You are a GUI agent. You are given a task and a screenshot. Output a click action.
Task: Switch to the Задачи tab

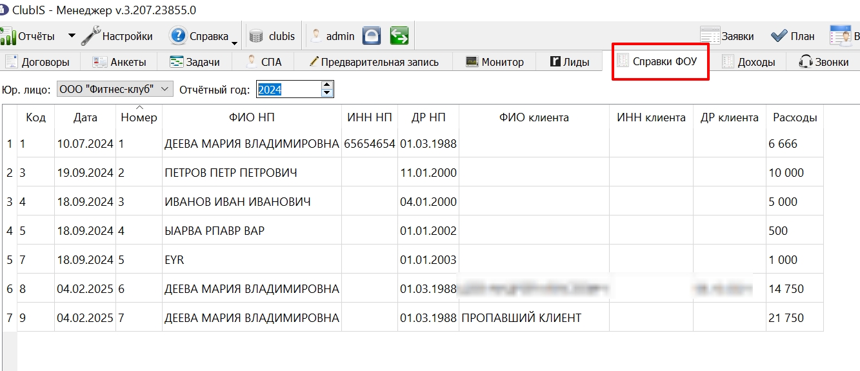coord(195,62)
